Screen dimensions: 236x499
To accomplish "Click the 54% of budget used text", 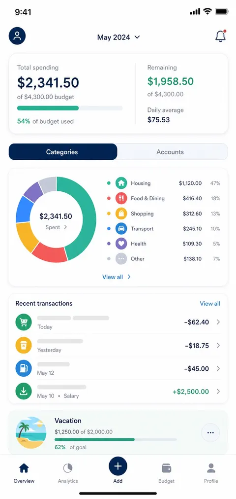I will [x=45, y=121].
